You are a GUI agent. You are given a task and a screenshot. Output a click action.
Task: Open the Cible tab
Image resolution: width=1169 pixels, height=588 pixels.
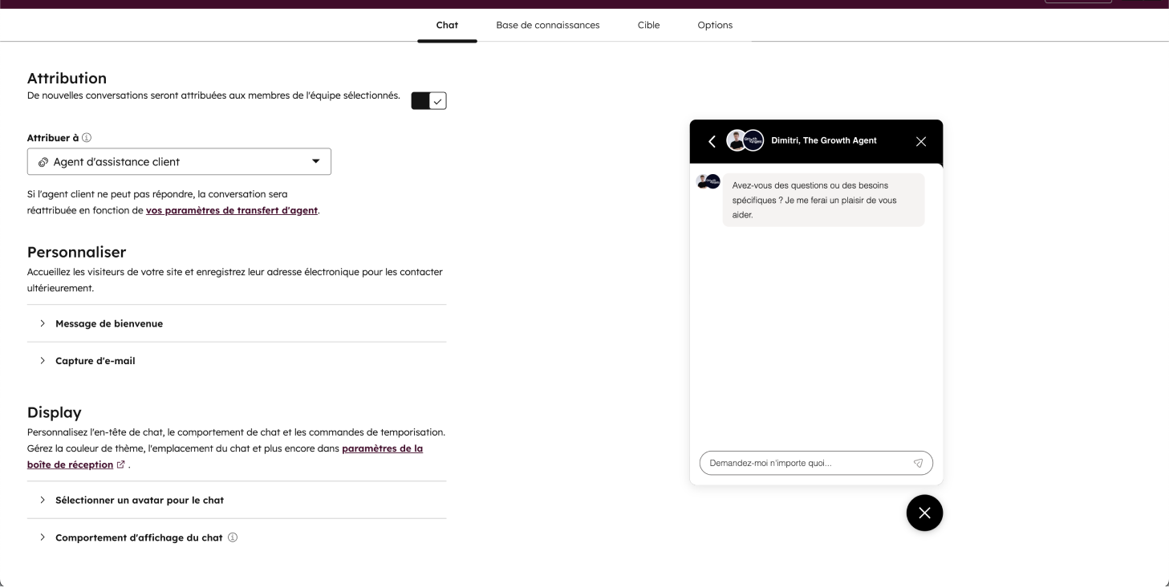coord(647,25)
